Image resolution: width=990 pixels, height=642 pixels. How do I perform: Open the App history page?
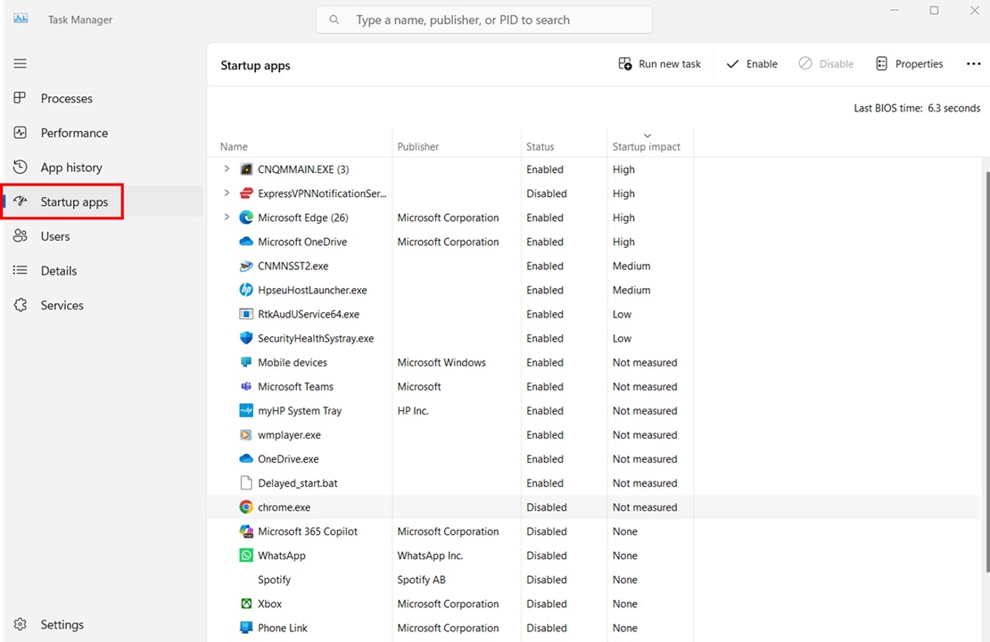click(71, 168)
